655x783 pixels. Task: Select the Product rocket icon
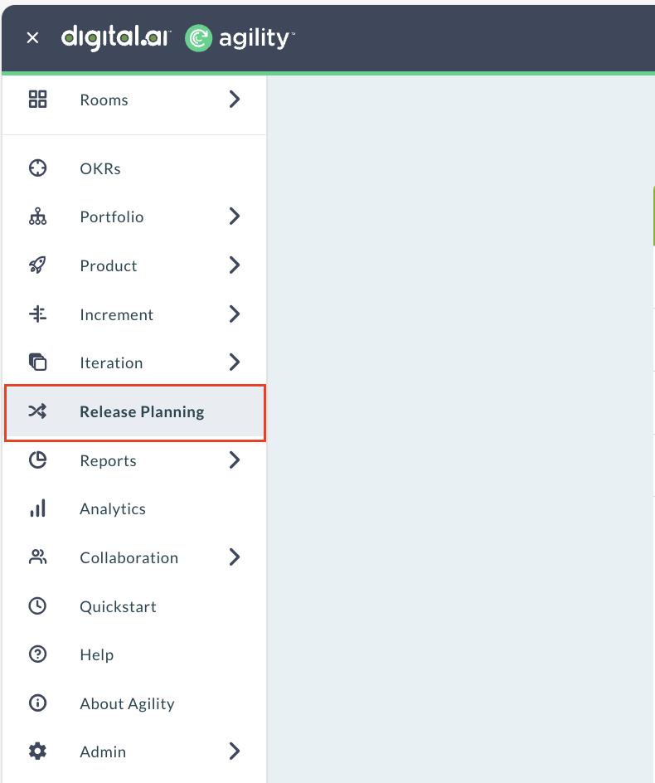(37, 265)
